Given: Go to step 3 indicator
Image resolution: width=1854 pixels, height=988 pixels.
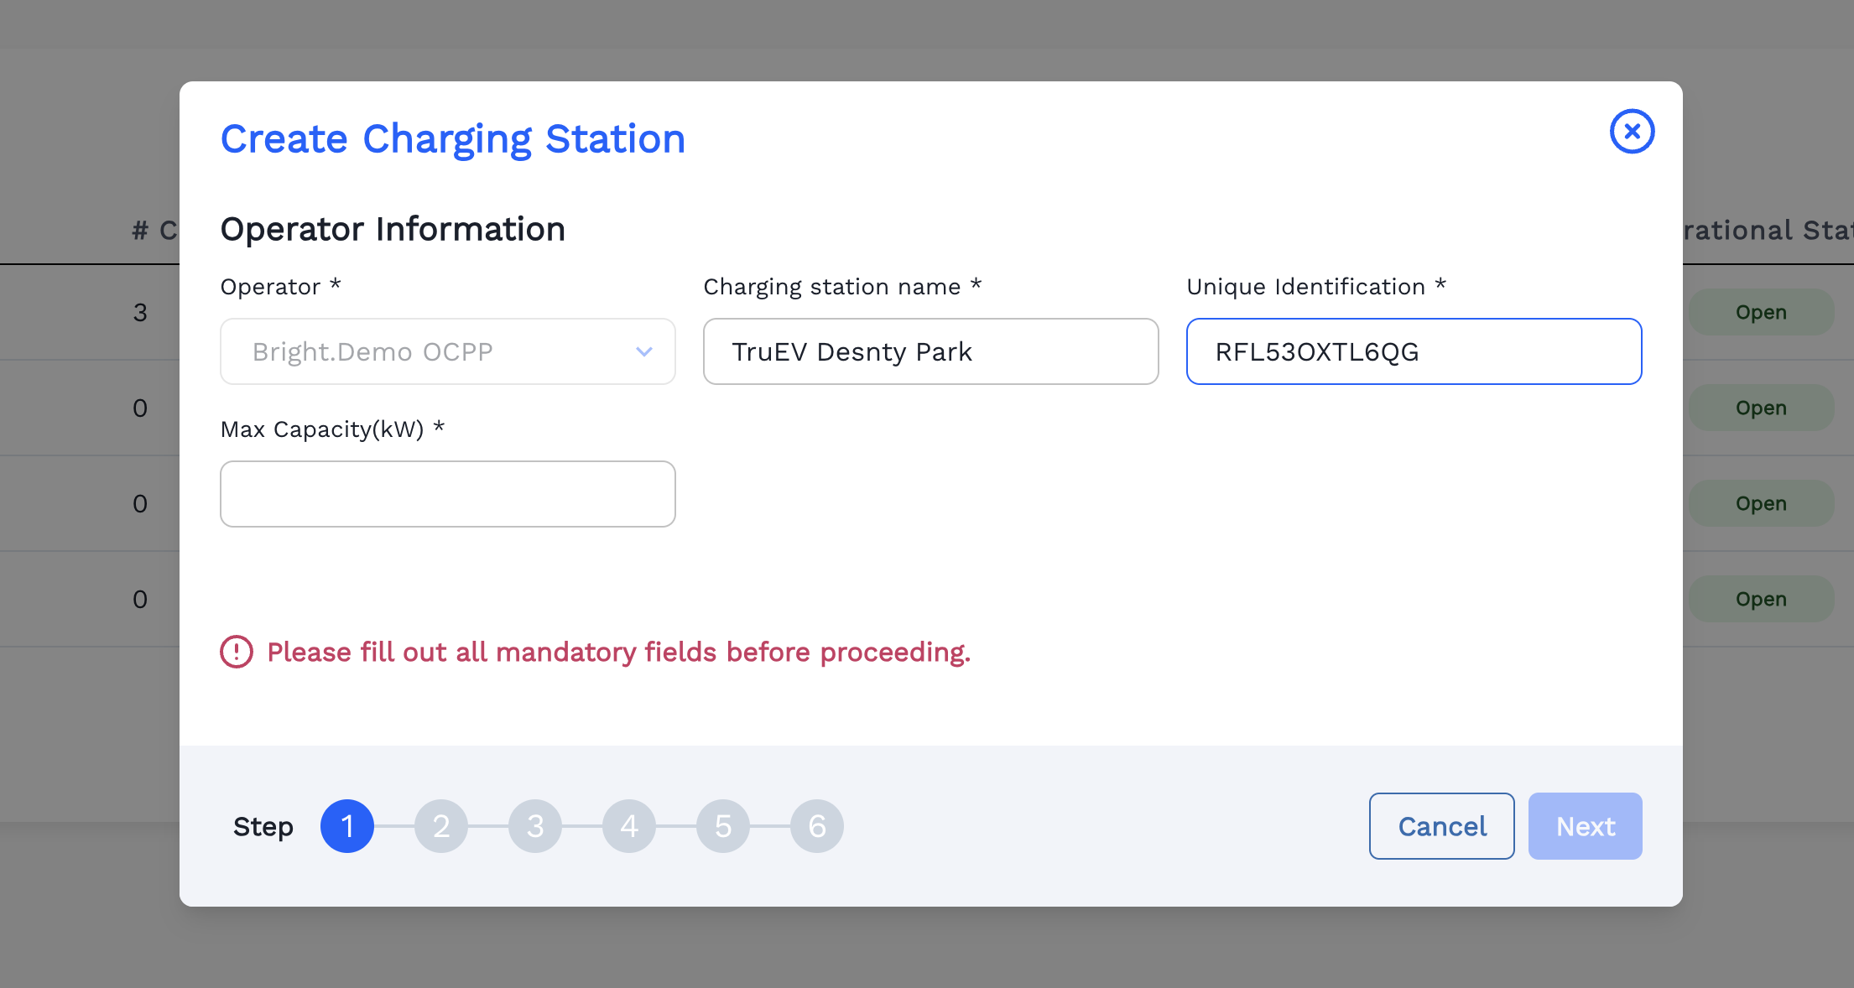Looking at the screenshot, I should coord(534,826).
